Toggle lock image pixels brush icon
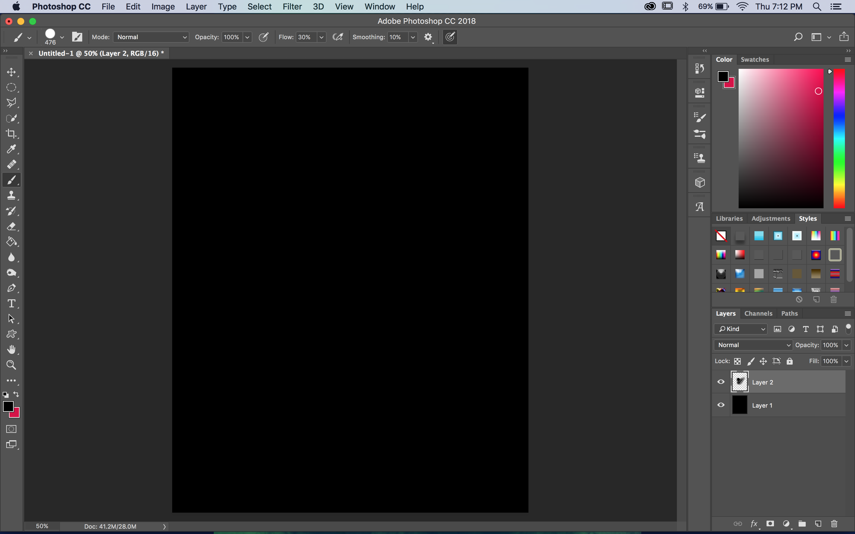Screen dimensions: 855x534 pos(751,361)
